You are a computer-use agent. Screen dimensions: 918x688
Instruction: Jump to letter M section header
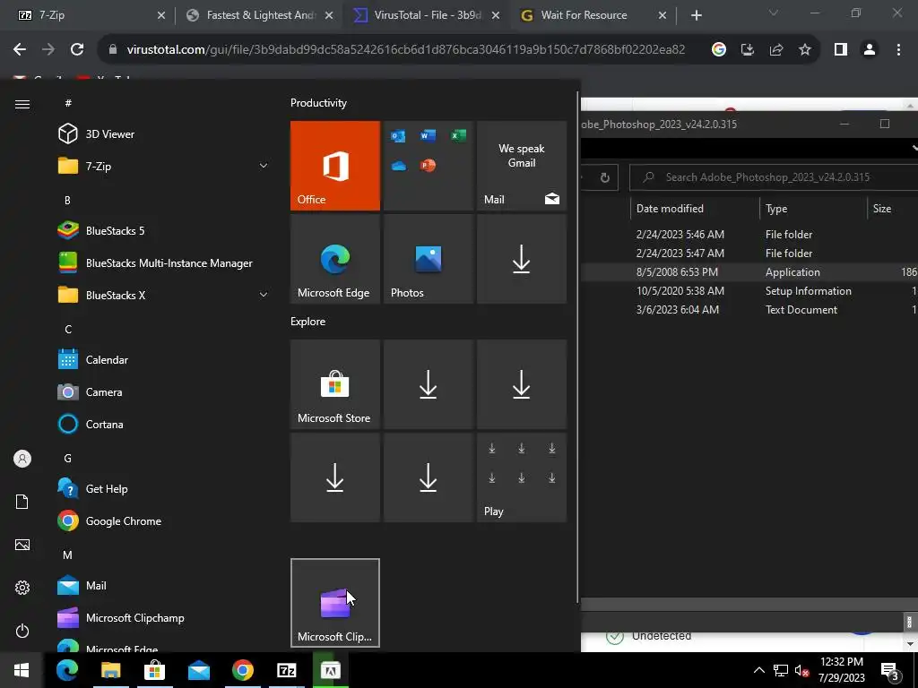pos(67,555)
